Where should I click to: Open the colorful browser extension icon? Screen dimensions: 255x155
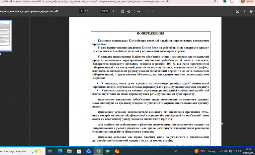[225, 1]
